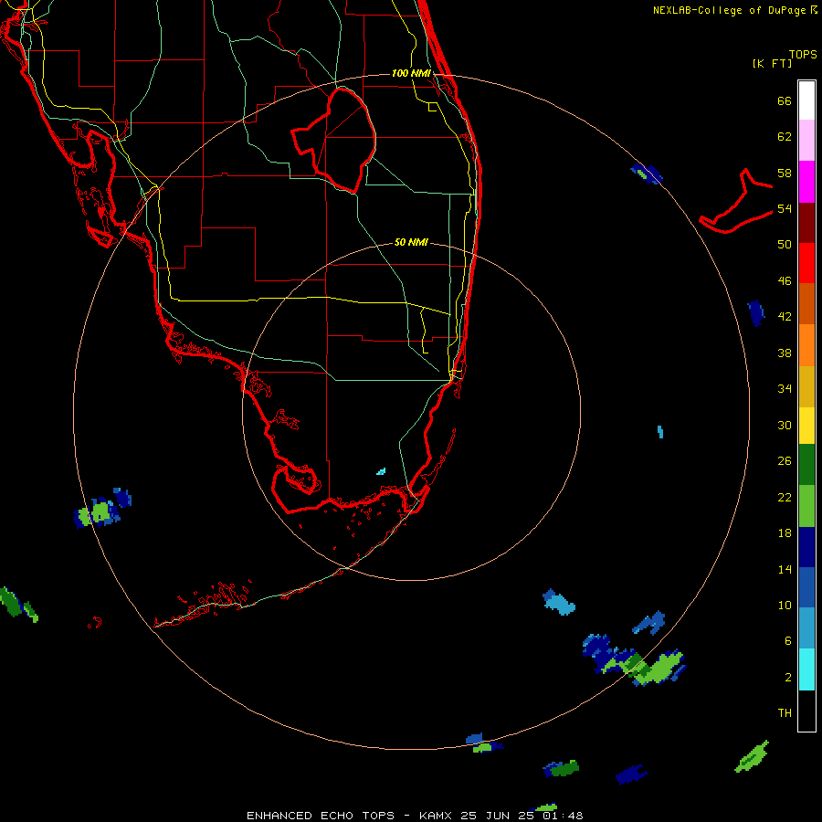This screenshot has height=822, width=822.
Task: Click the small cyan echo inside 50 NMI ring
Action: 381,471
